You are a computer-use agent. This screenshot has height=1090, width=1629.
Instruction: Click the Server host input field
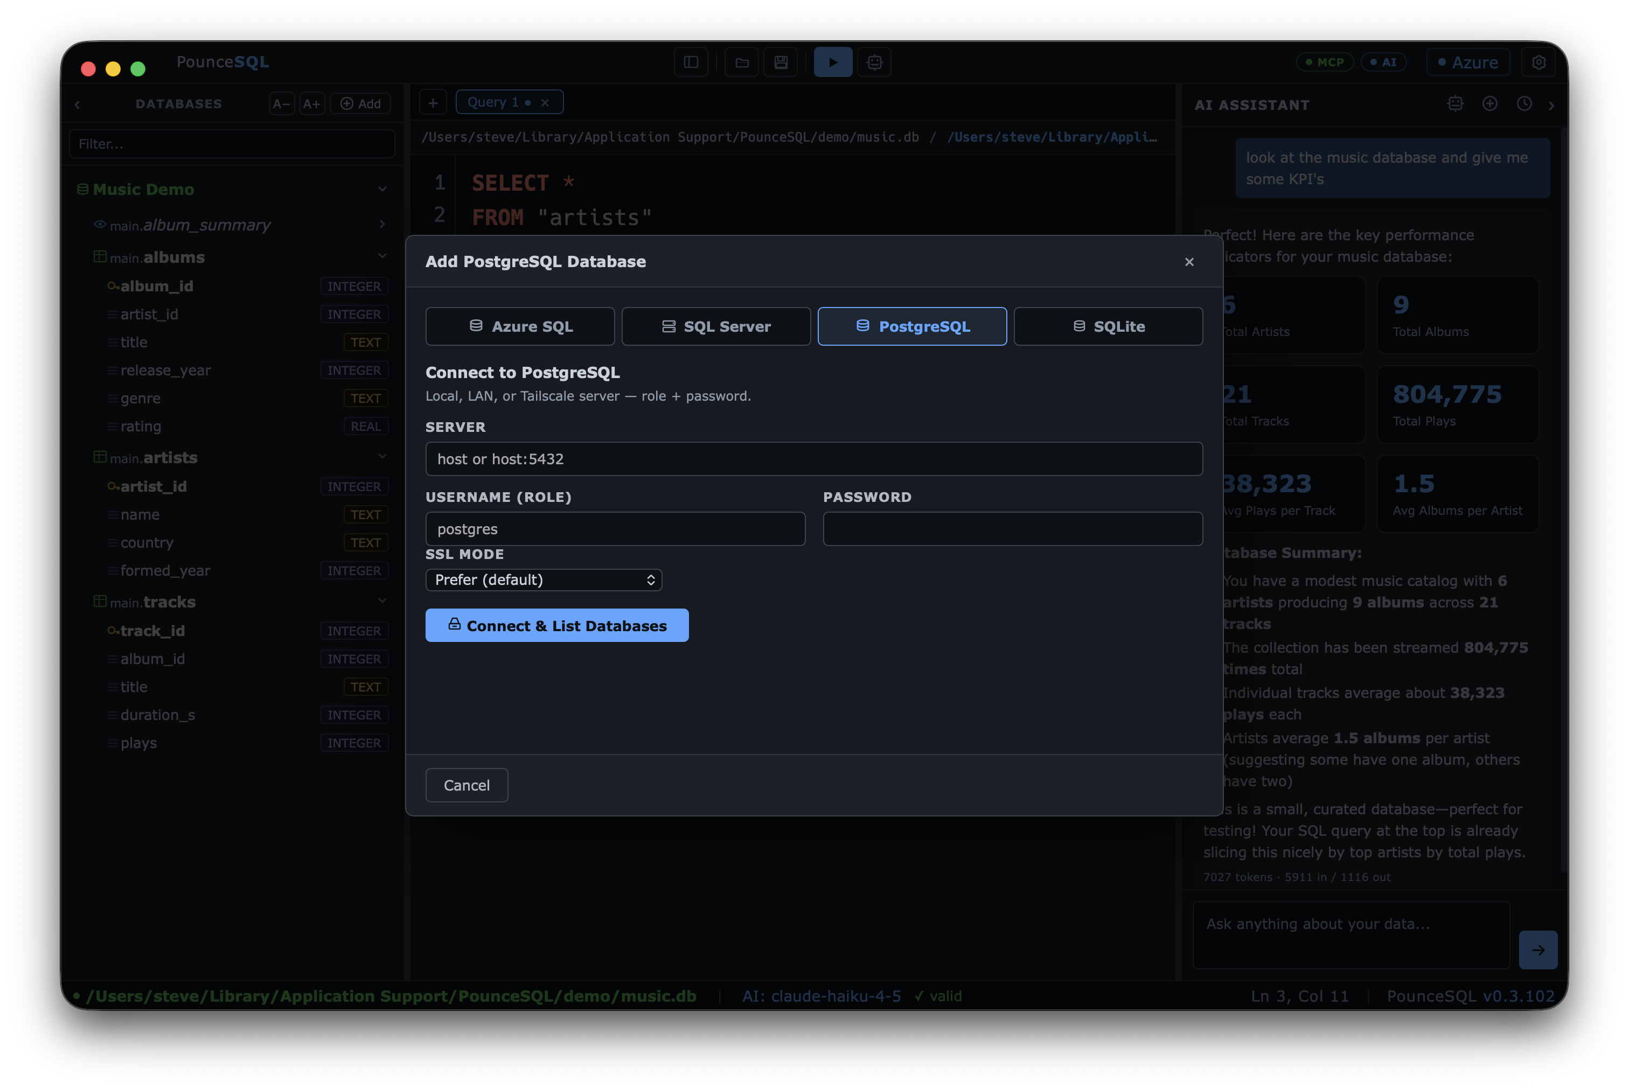pos(814,459)
